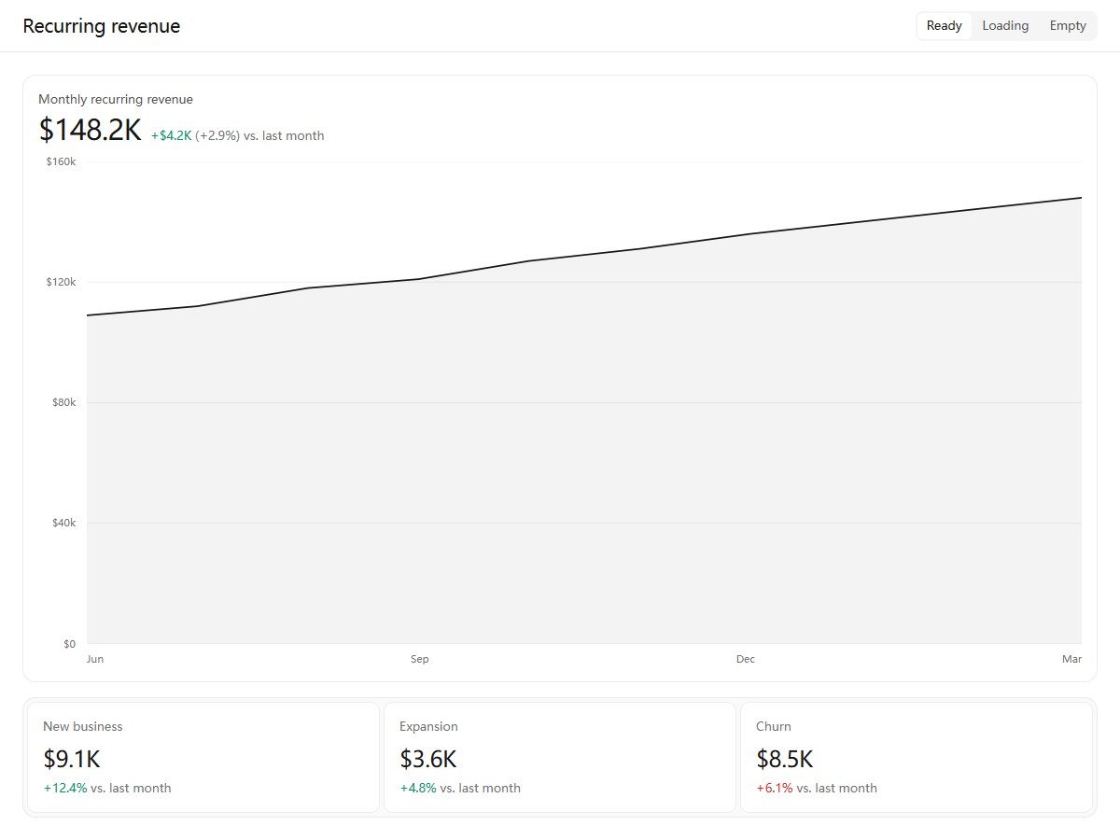Click the Mar label on x-axis

coord(1071,659)
